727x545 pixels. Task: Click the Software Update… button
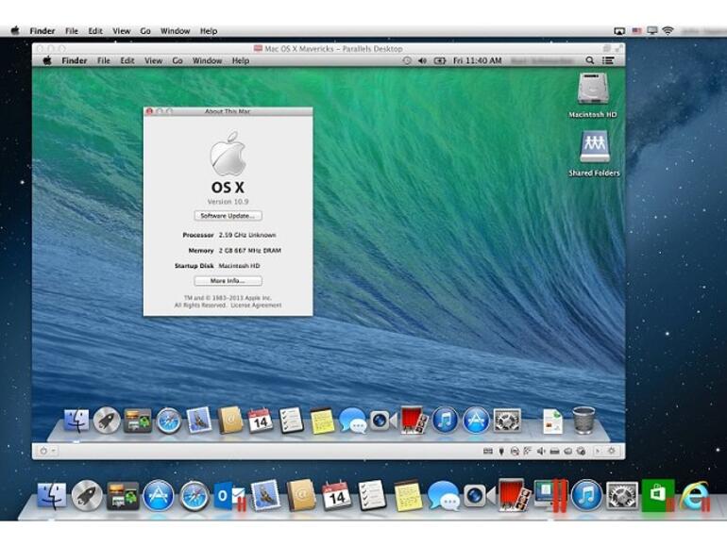228,216
